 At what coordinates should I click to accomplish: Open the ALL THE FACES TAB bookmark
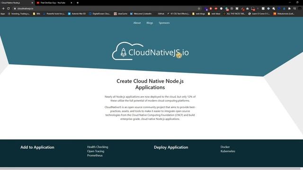[x=234, y=14]
